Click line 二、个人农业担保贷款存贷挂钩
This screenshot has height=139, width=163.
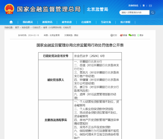coord(94,109)
